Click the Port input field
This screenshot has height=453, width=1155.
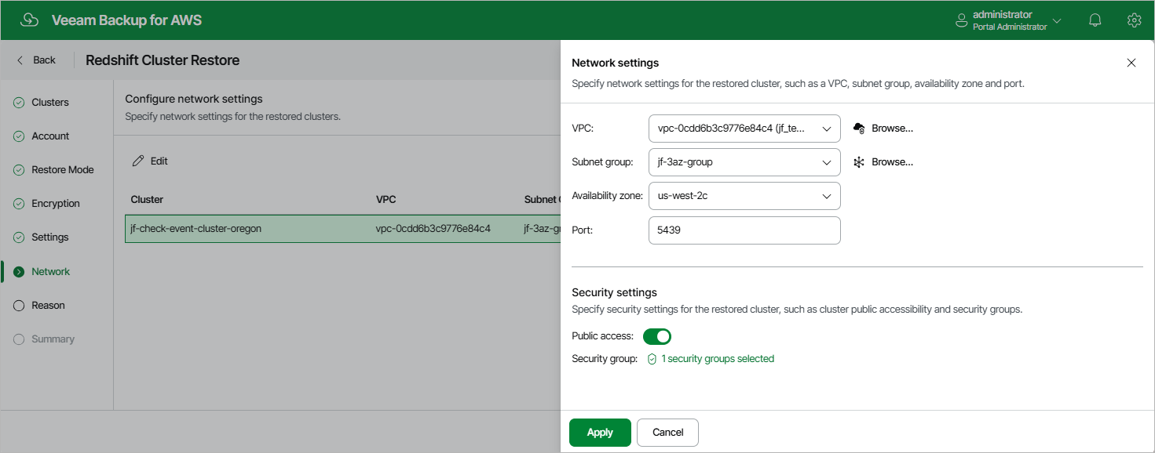744,230
